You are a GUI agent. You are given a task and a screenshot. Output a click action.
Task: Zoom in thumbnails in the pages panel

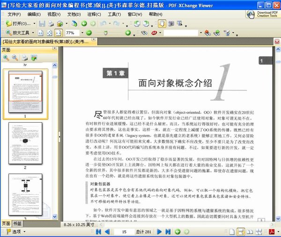pos(6,58)
